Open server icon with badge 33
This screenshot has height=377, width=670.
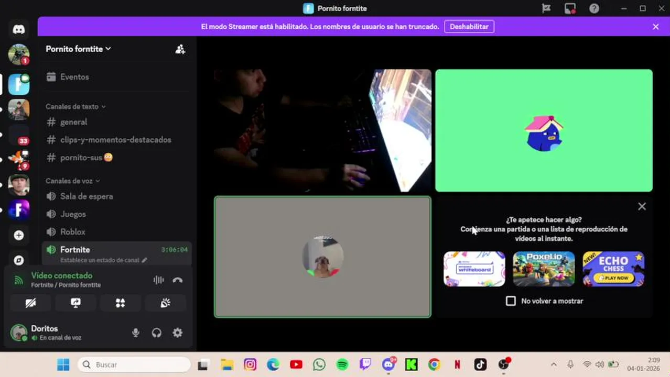(x=19, y=135)
